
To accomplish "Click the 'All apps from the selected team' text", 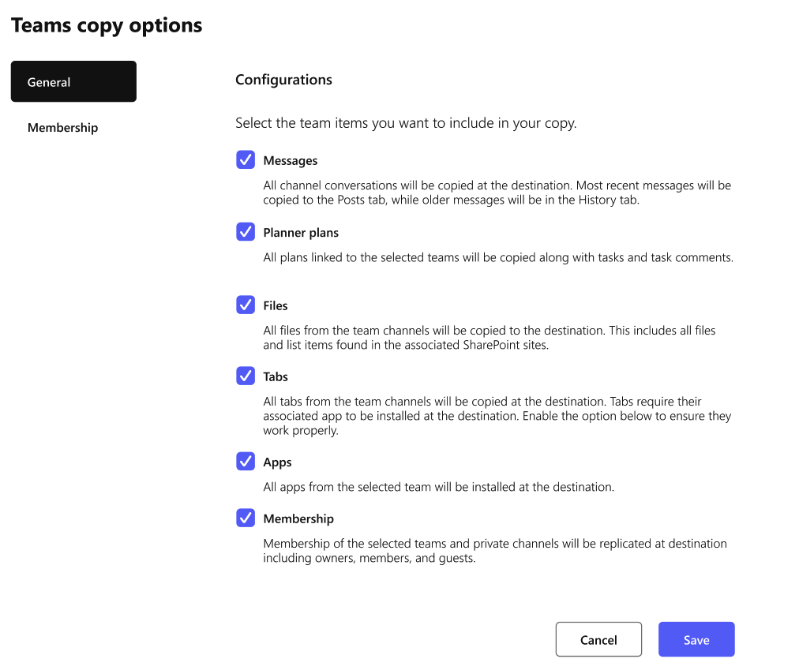I will pyautogui.click(x=438, y=487).
